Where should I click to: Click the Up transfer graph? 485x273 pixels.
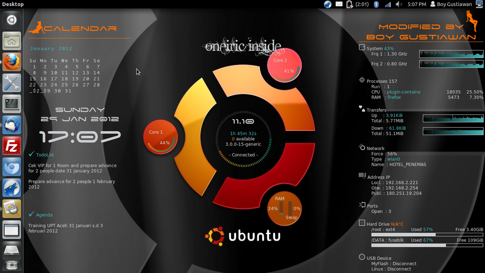pos(453,118)
